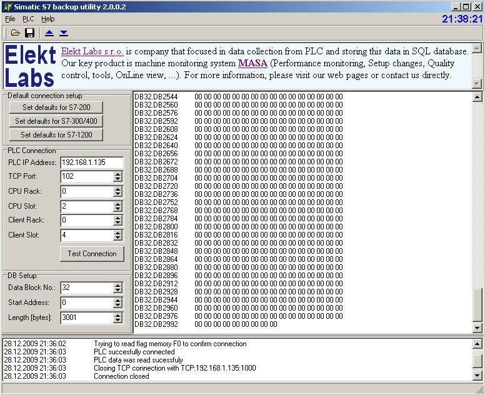This screenshot has height=395, width=485.
Task: Decrease Start Address with down spinner
Action: pos(117,305)
